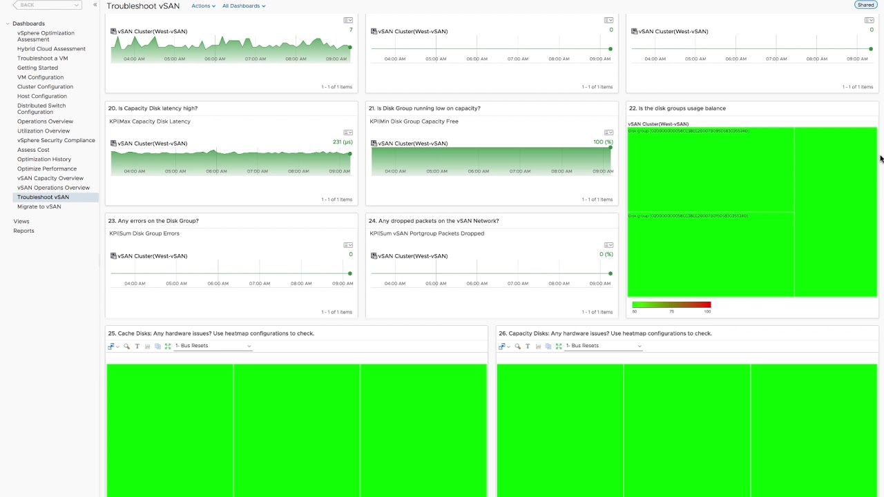Switch to the Views section
The height and width of the screenshot is (497, 884).
[21, 222]
